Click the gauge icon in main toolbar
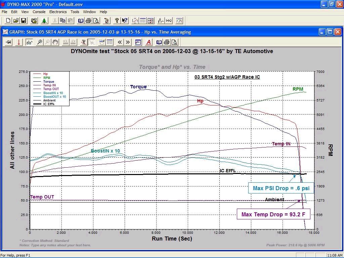Image resolution: width=344 pixels, height=258 pixels. [179, 20]
